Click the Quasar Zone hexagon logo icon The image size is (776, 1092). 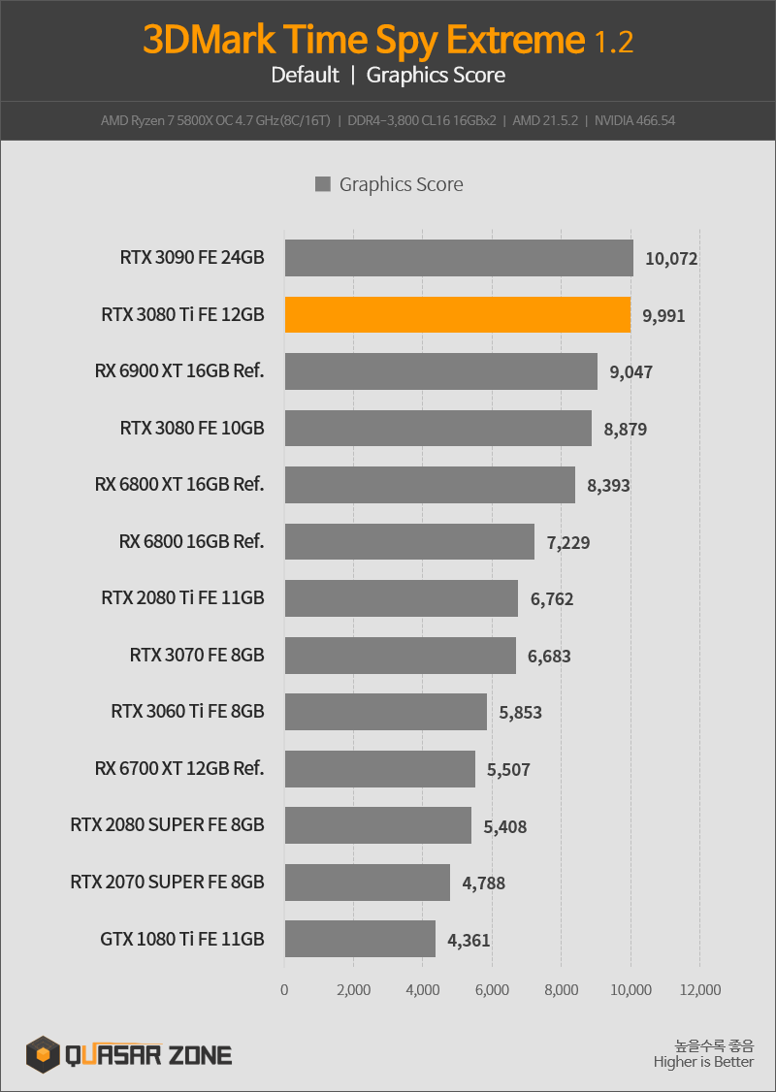43,1054
